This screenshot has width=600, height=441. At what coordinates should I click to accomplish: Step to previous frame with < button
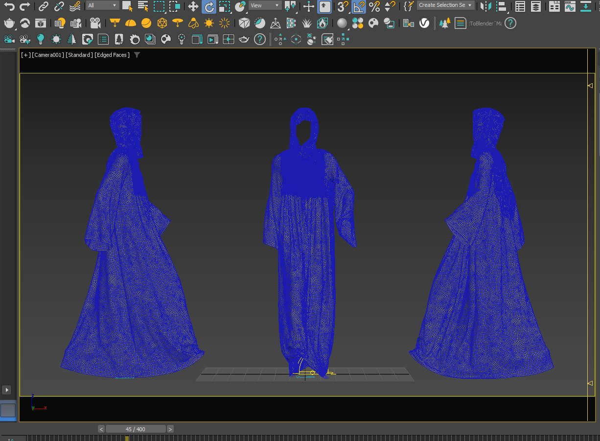pyautogui.click(x=101, y=429)
